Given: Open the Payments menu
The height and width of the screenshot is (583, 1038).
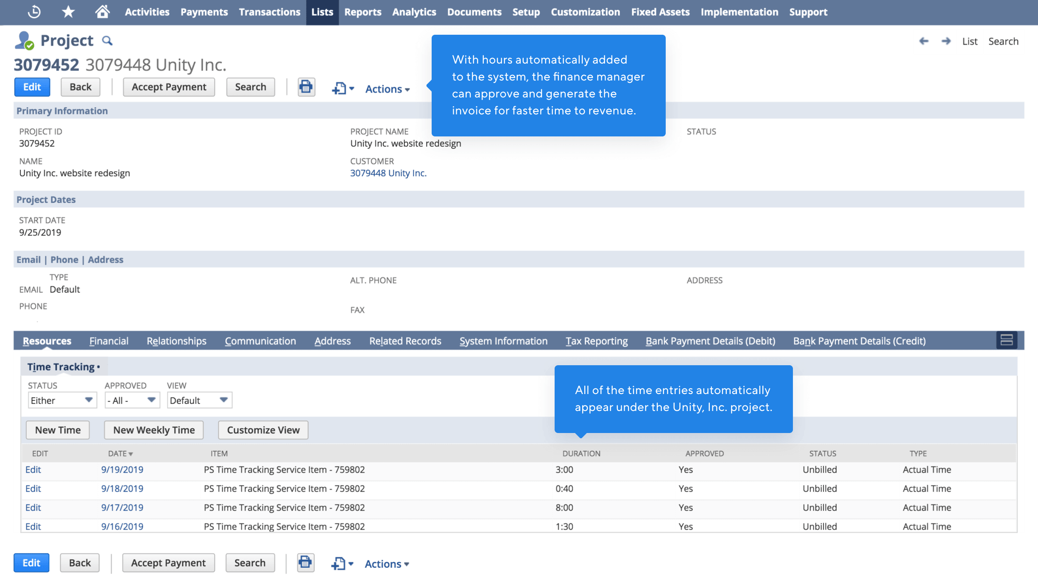Looking at the screenshot, I should pos(204,12).
